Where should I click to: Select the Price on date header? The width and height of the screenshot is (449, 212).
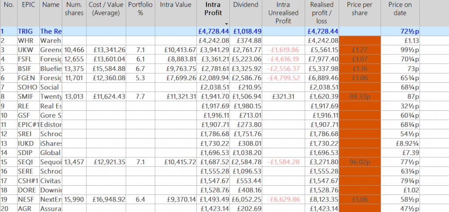coord(399,9)
